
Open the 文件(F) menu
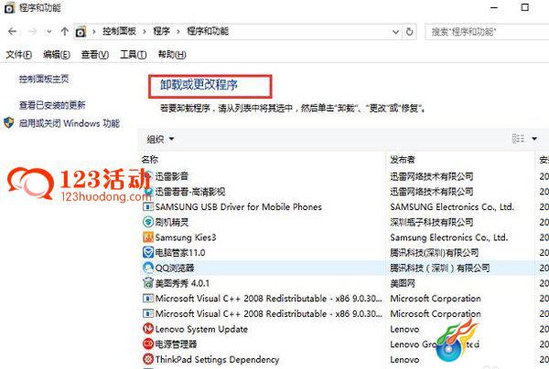(19, 55)
